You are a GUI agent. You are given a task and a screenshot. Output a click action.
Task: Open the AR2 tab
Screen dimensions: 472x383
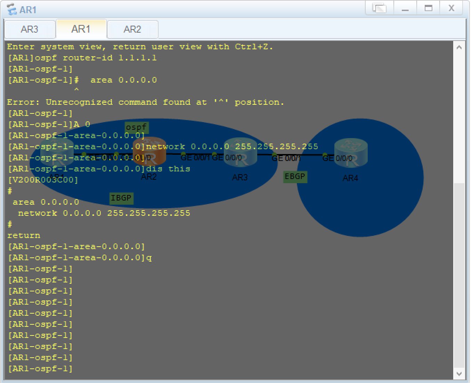point(132,29)
